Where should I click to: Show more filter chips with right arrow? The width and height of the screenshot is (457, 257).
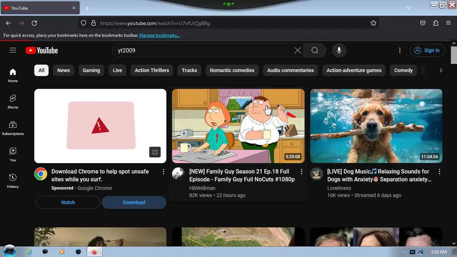point(441,70)
